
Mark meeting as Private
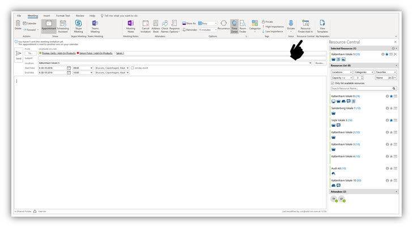tap(267, 21)
